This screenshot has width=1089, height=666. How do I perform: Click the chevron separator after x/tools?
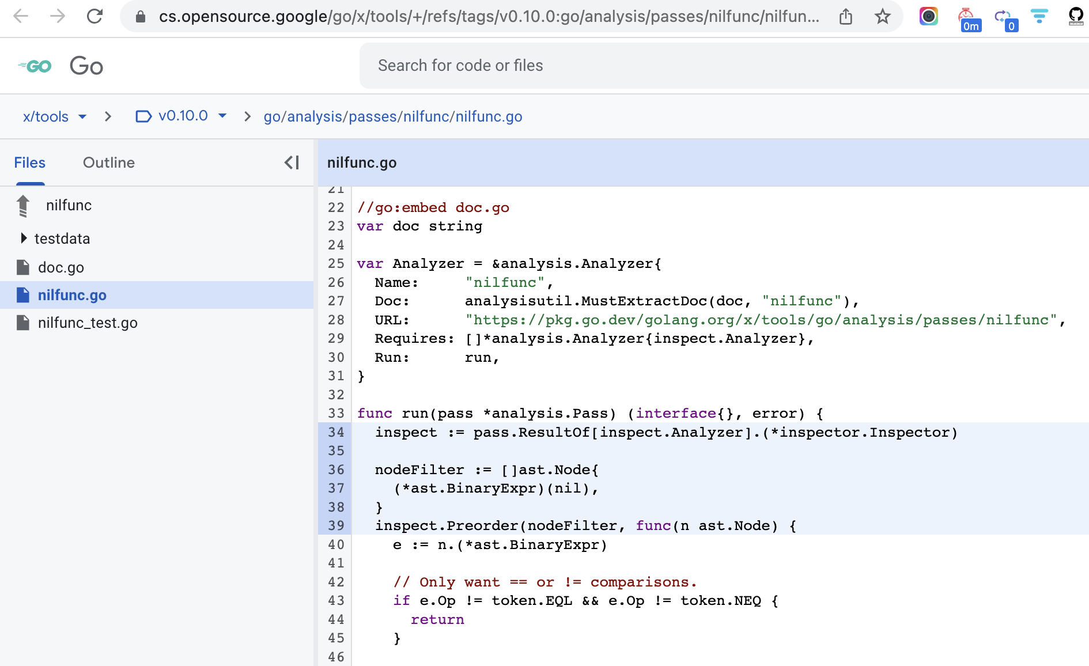pos(108,116)
